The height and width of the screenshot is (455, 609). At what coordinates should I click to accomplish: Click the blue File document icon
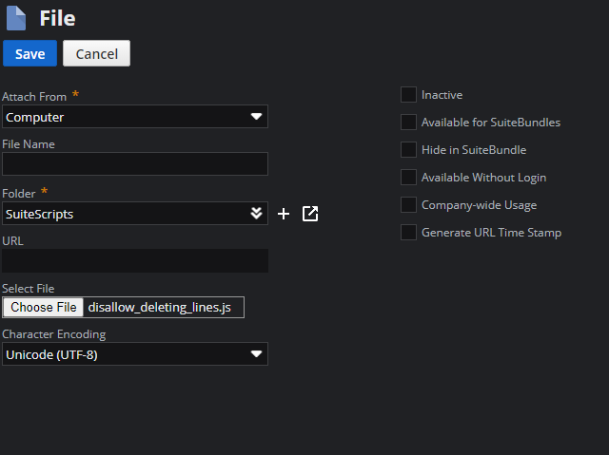[x=16, y=18]
